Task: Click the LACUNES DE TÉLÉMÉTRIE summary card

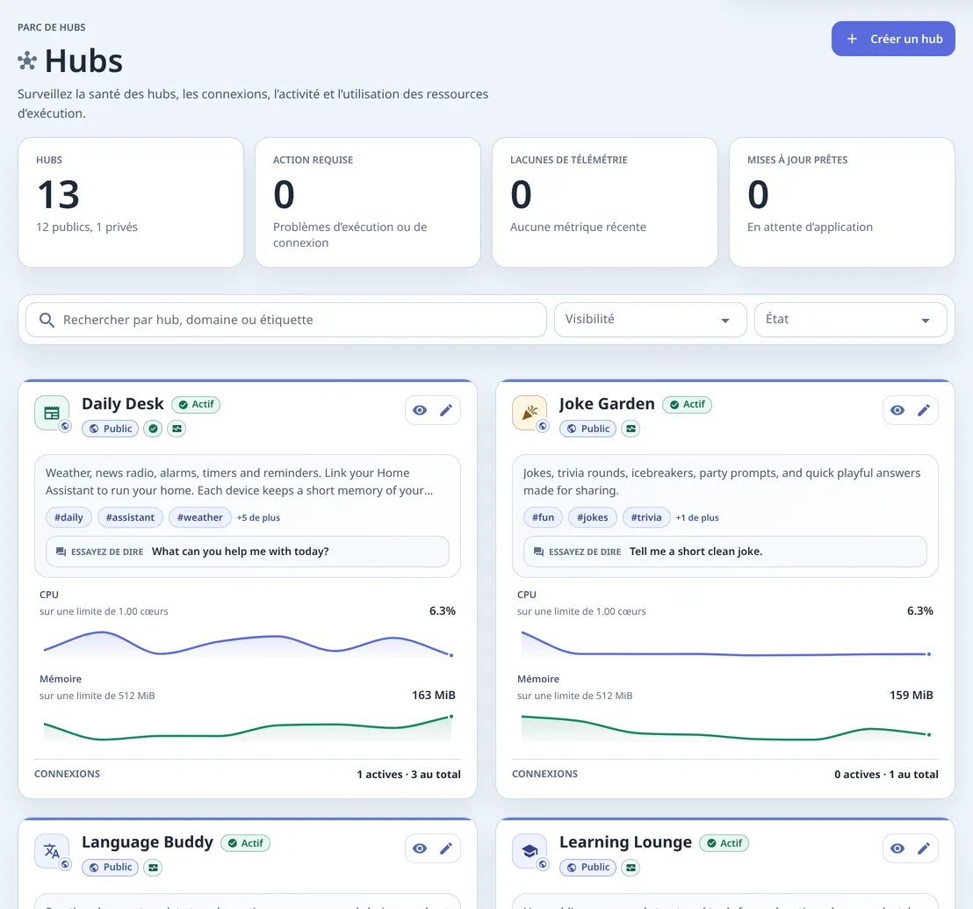Action: [605, 202]
